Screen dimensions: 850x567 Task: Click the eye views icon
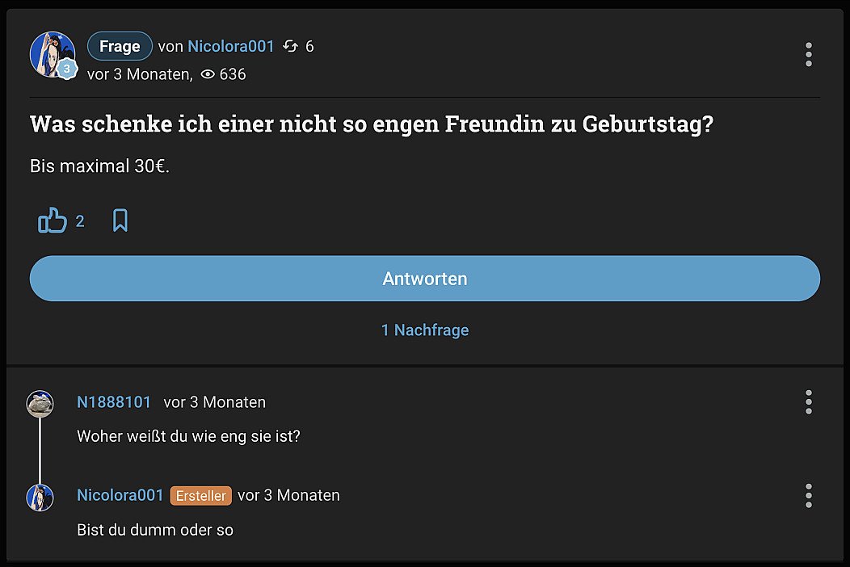click(x=208, y=74)
